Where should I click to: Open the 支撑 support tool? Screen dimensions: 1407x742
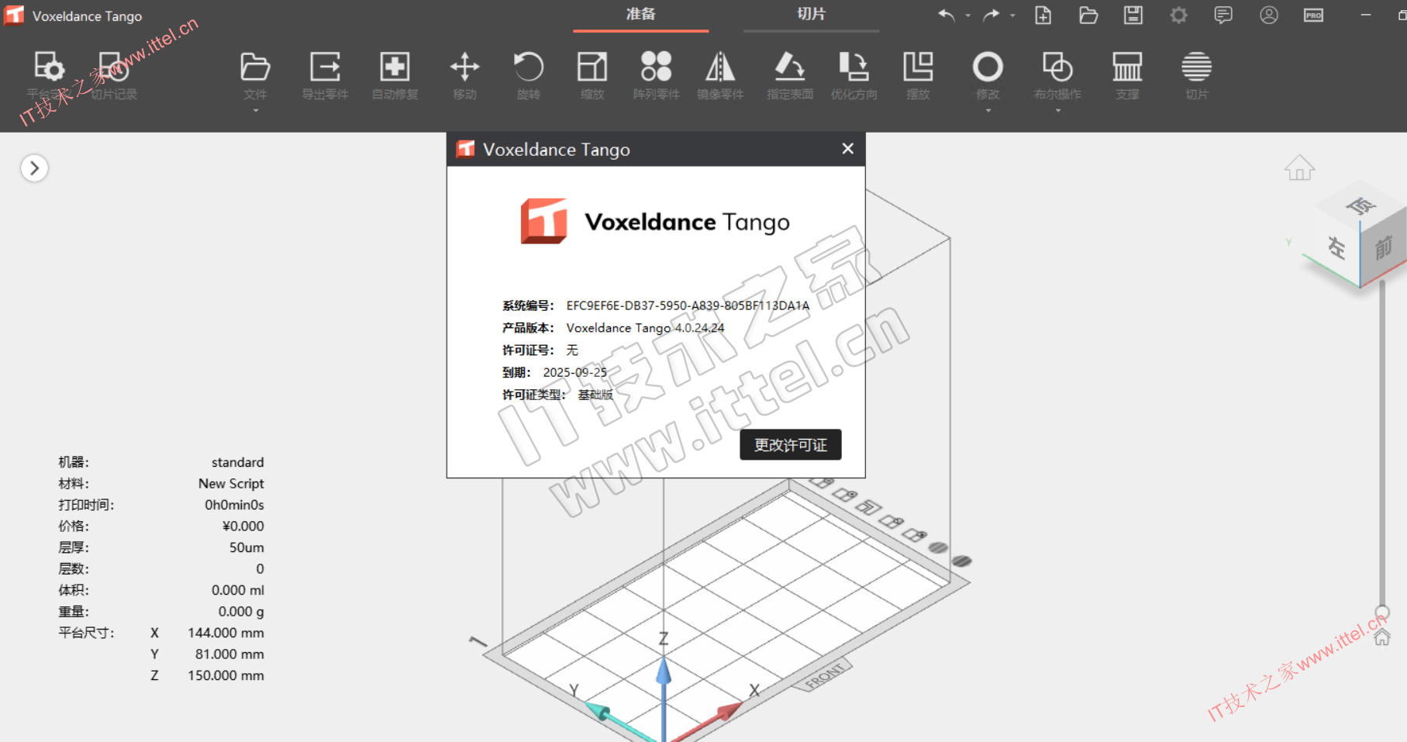click(1127, 75)
